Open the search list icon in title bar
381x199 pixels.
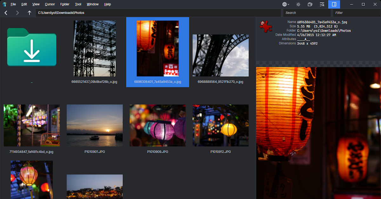pyautogui.click(x=322, y=4)
